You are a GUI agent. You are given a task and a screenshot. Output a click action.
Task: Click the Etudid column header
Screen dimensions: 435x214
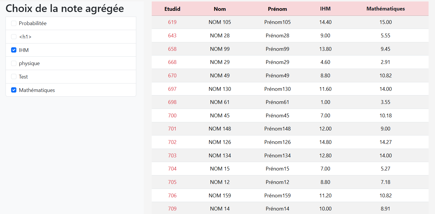pos(172,9)
